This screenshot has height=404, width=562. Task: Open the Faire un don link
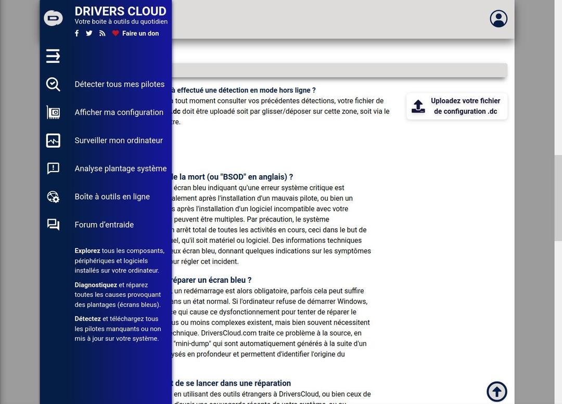(140, 33)
